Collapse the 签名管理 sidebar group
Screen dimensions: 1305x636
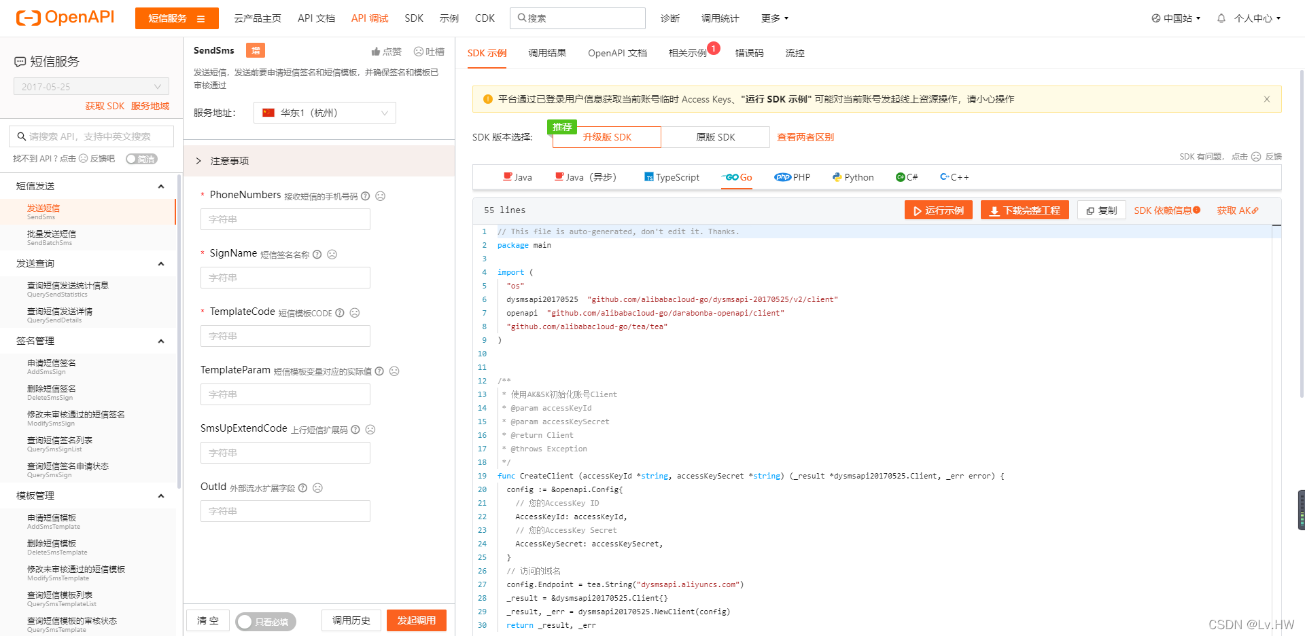161,341
